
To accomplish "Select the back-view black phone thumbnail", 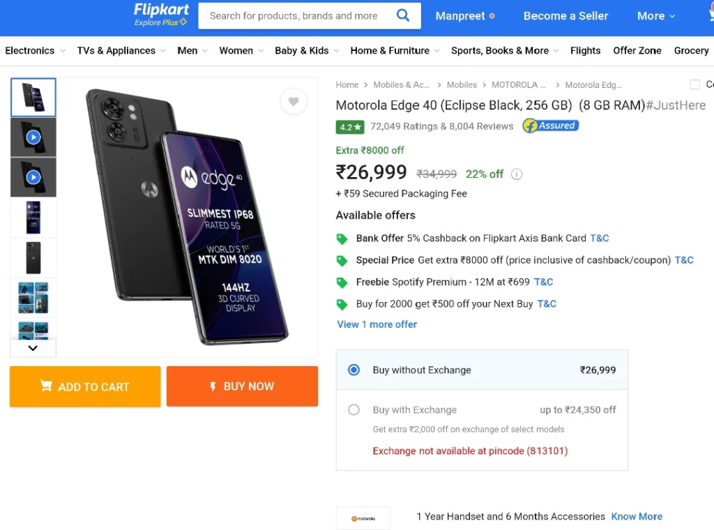I will (33, 258).
